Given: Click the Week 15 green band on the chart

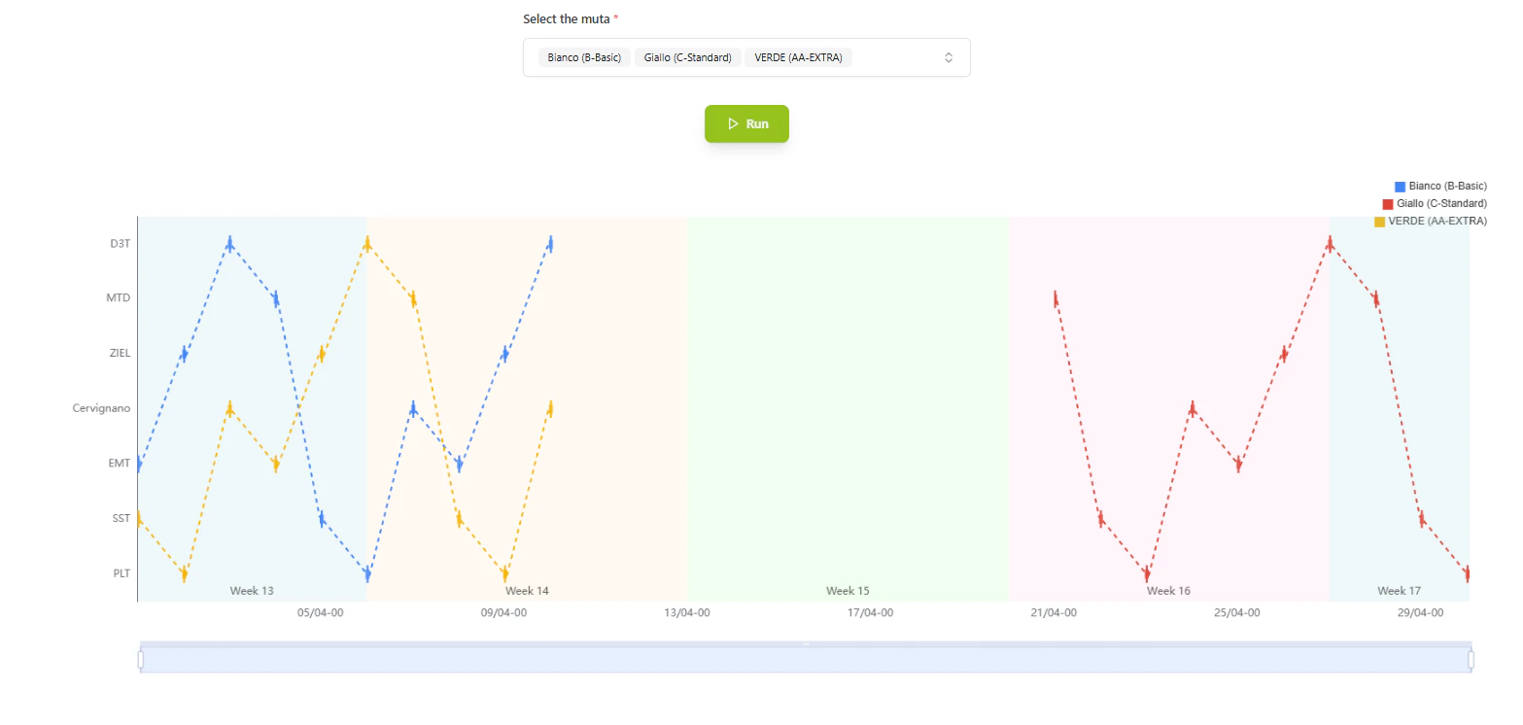Looking at the screenshot, I should coord(848,408).
